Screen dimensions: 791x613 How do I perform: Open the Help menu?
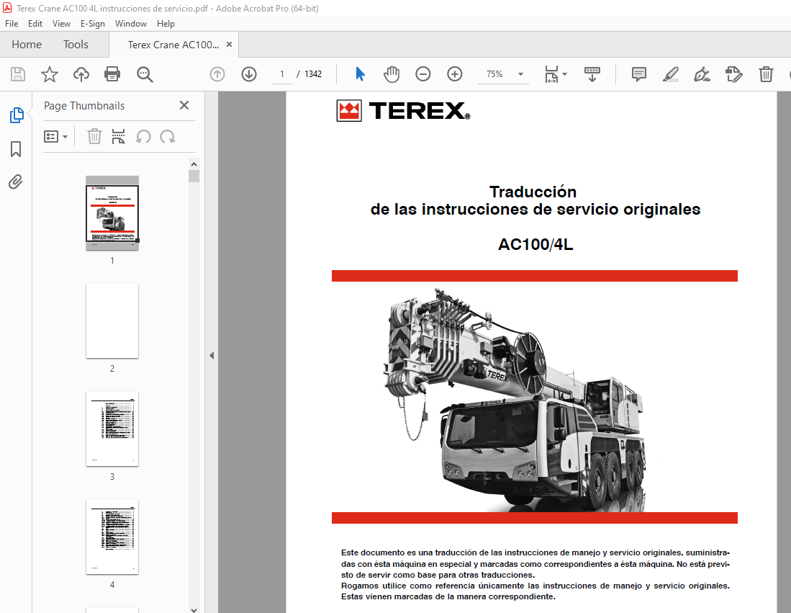166,24
